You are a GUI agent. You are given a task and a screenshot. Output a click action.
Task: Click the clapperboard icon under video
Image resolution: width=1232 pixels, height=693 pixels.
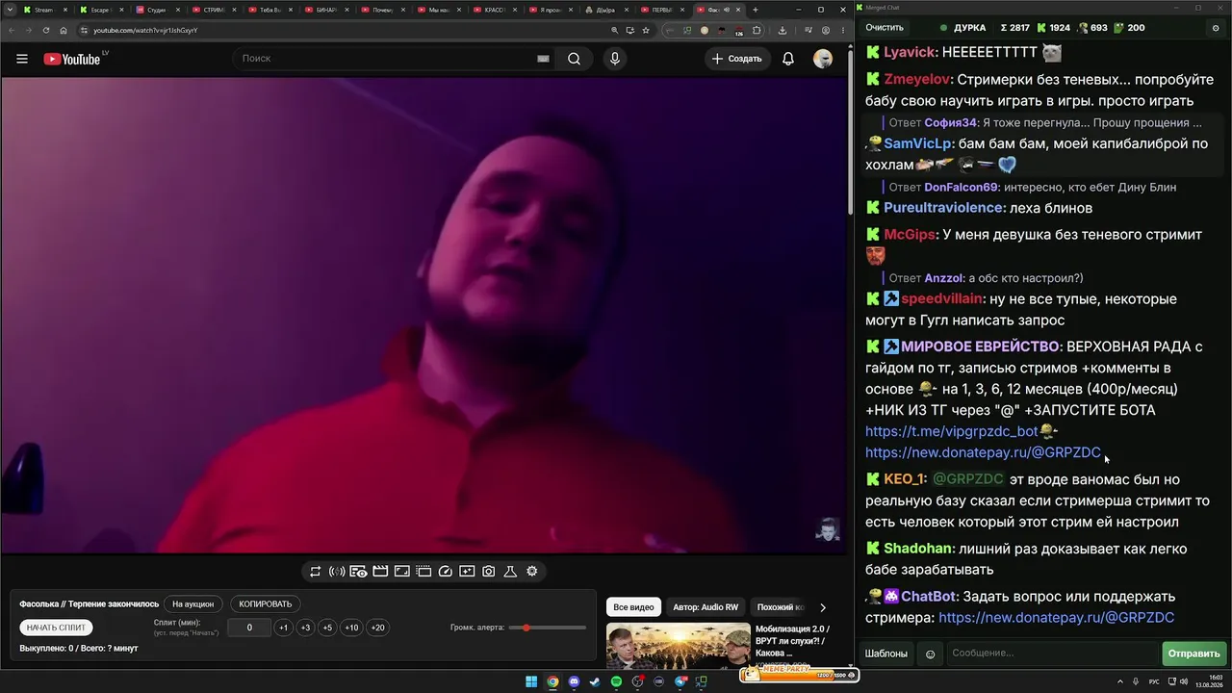tap(380, 572)
